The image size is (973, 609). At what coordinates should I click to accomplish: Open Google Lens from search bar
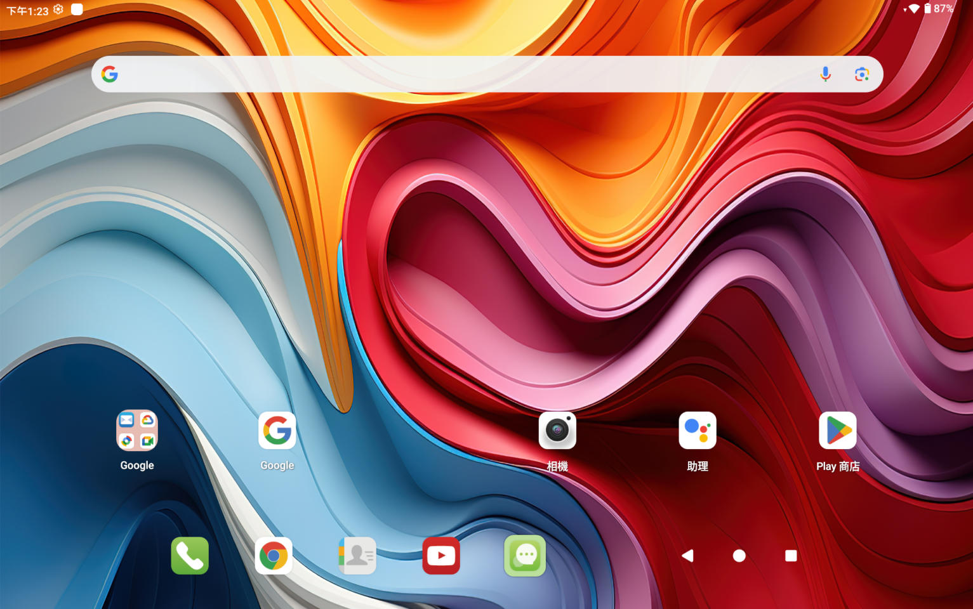(862, 74)
